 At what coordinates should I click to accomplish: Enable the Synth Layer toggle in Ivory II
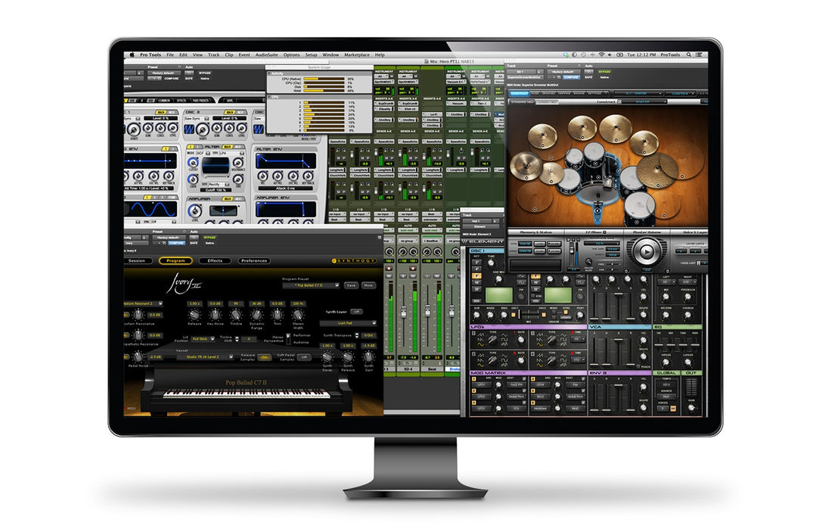357,312
